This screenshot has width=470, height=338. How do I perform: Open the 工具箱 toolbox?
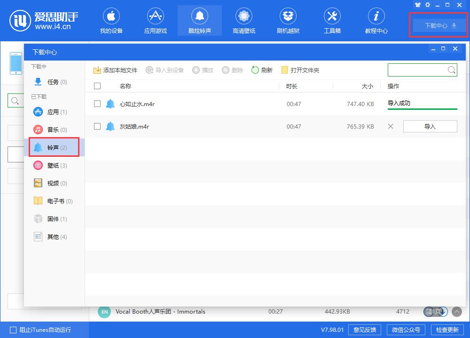332,20
